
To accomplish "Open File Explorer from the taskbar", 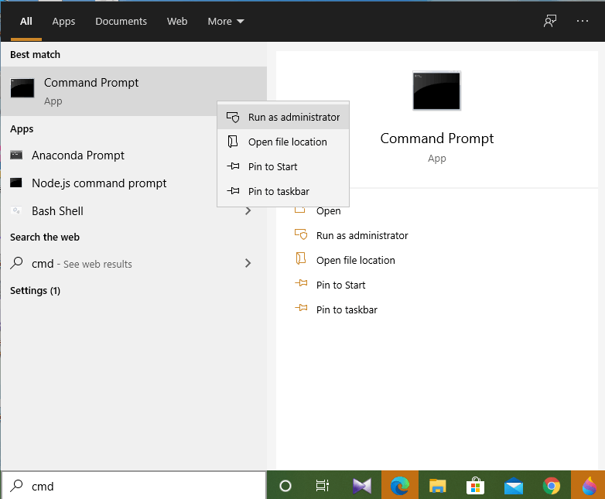I will (438, 486).
